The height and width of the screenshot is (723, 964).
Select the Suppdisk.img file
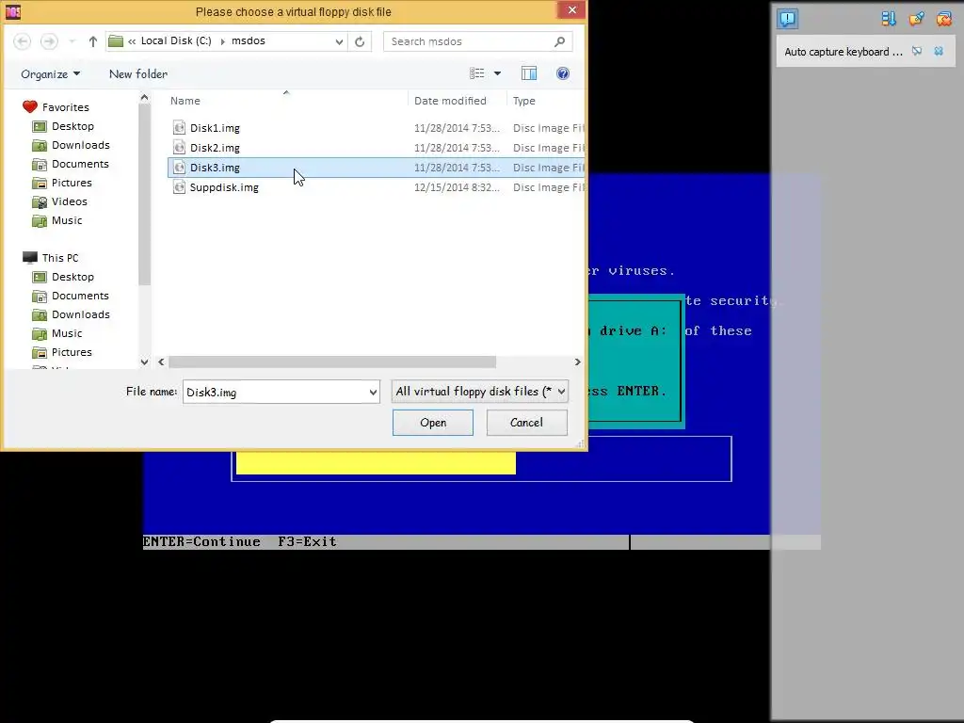pyautogui.click(x=377, y=187)
